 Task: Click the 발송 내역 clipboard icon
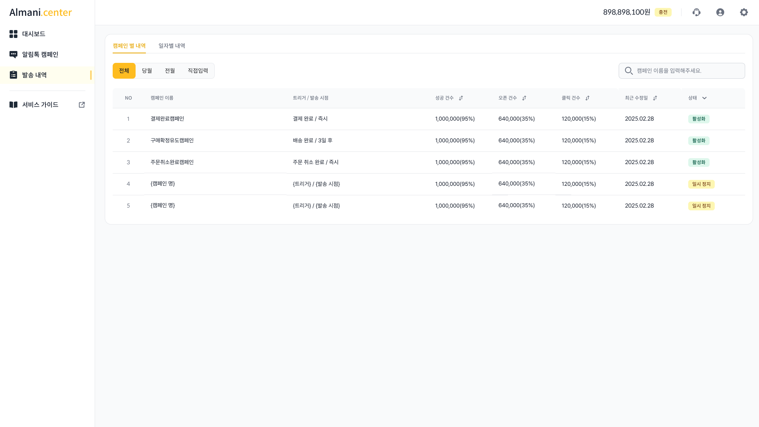pyautogui.click(x=13, y=75)
